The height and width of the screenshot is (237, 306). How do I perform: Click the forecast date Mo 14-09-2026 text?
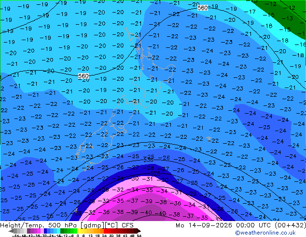pos(204,225)
